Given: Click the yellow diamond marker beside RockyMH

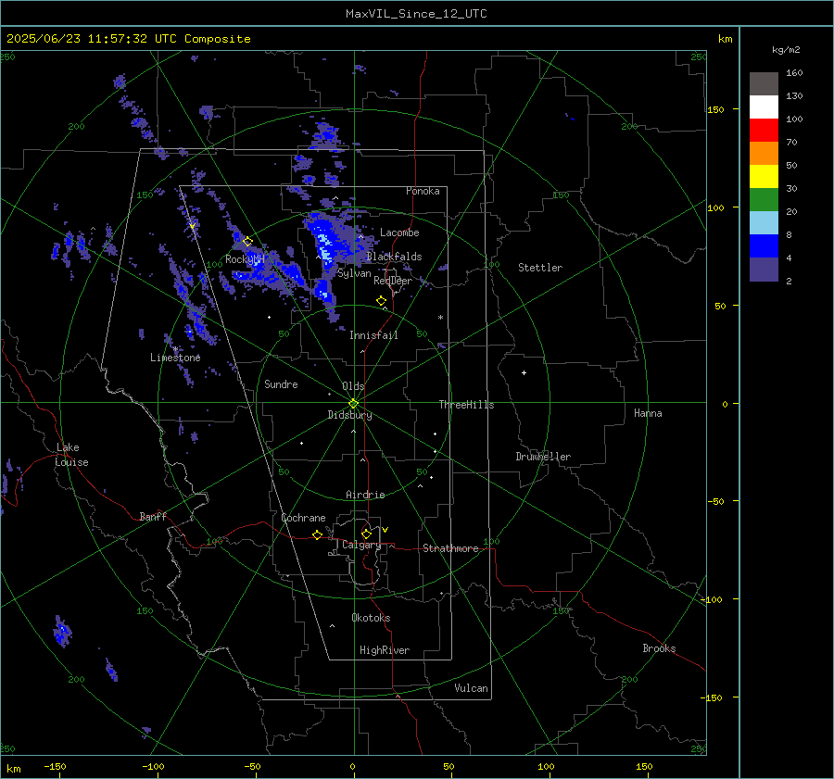Looking at the screenshot, I should [x=247, y=242].
